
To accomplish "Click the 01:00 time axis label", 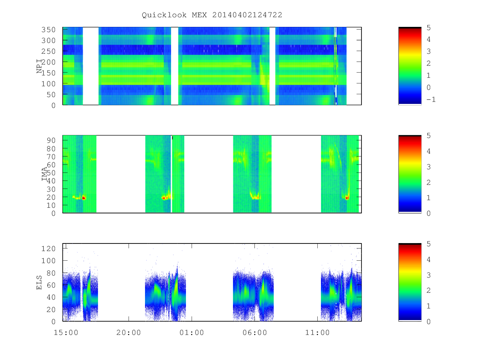I will (192, 333).
